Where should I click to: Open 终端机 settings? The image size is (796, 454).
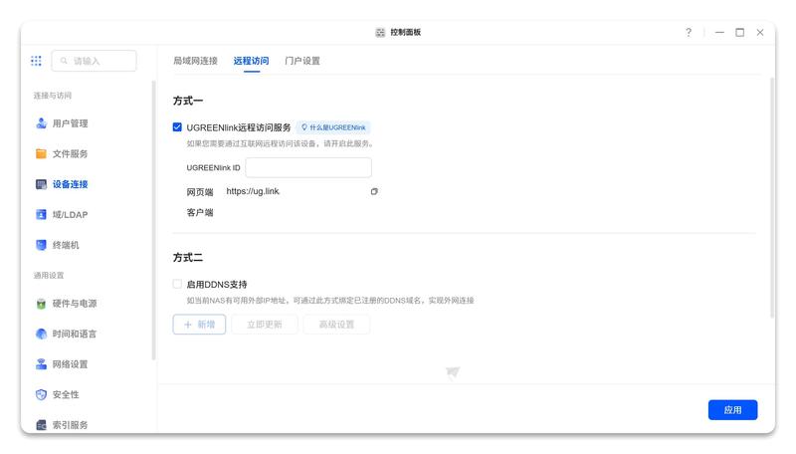coord(58,245)
